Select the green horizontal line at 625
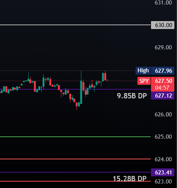Image resolution: width=177 pixels, height=188 pixels. (x=75, y=137)
